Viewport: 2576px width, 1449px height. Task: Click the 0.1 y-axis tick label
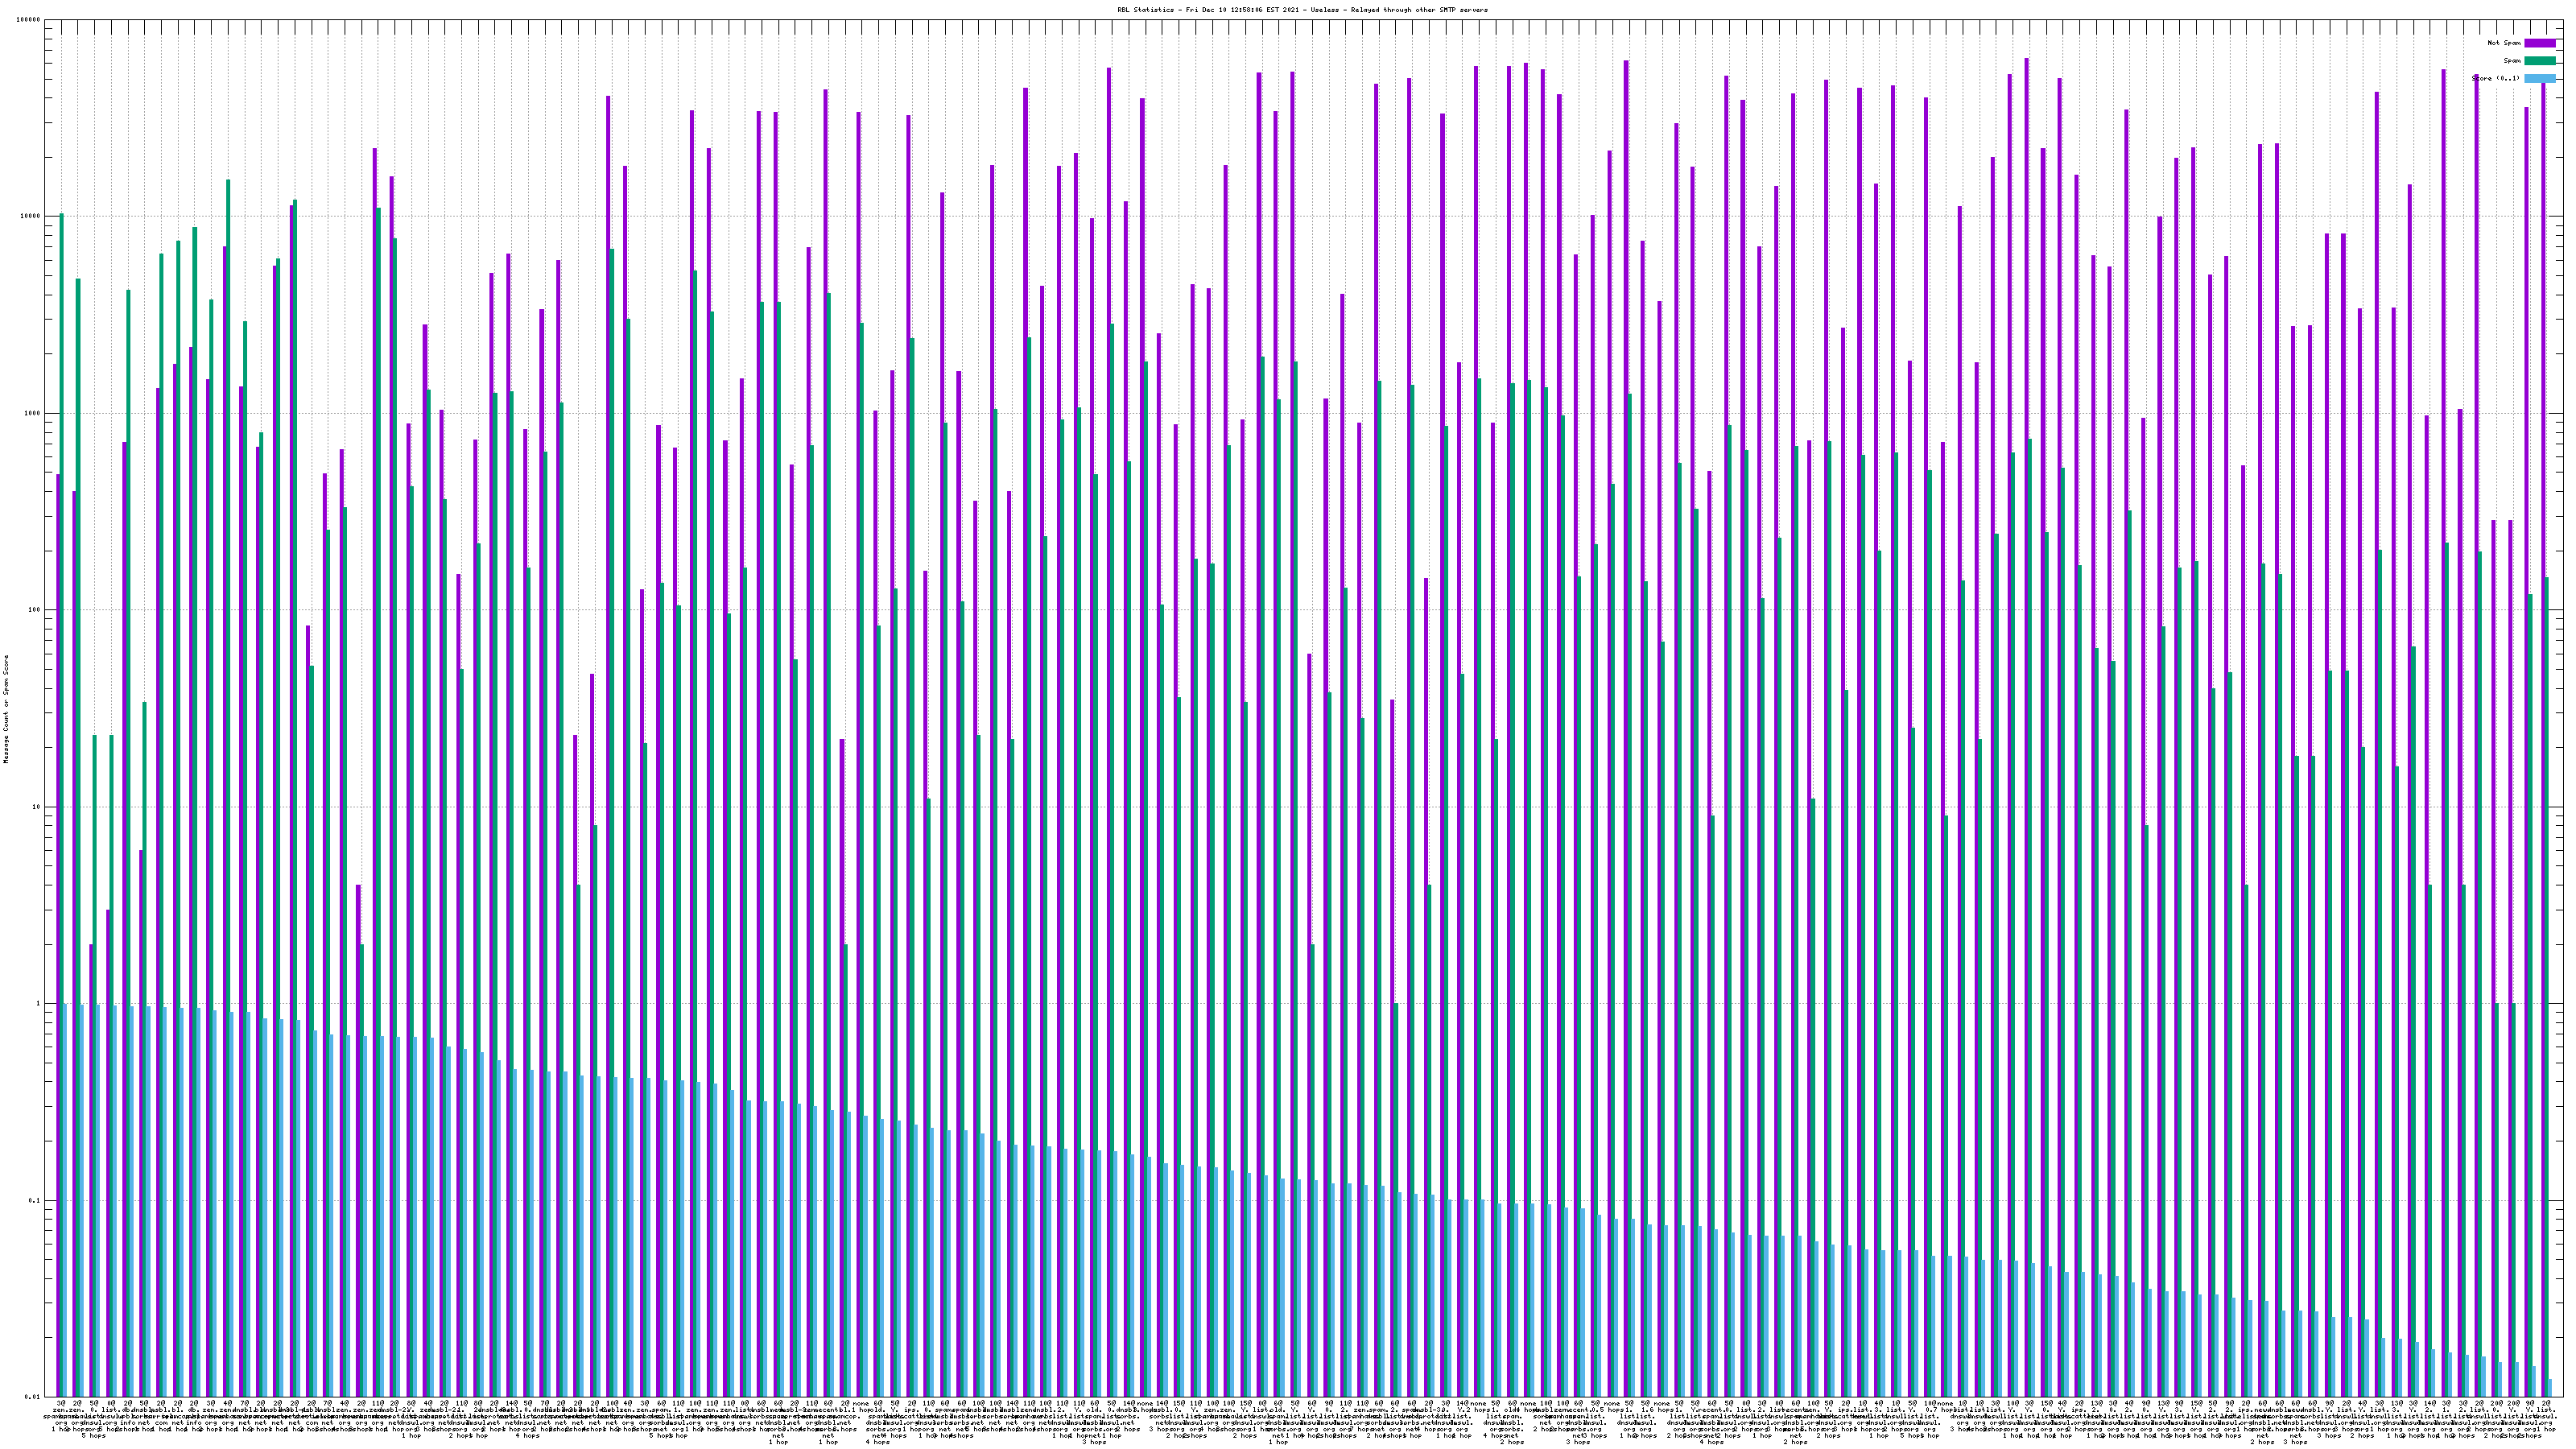coord(35,1201)
